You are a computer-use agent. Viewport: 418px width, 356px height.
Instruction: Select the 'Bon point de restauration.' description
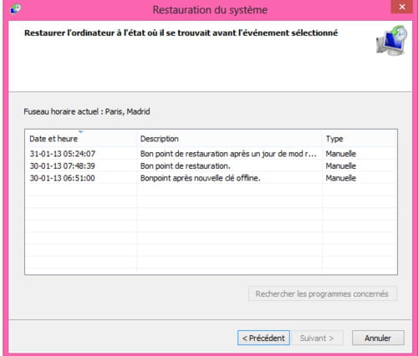click(x=186, y=166)
